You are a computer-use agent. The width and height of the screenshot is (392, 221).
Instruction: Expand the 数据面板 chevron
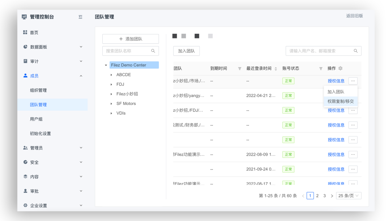coord(81,47)
